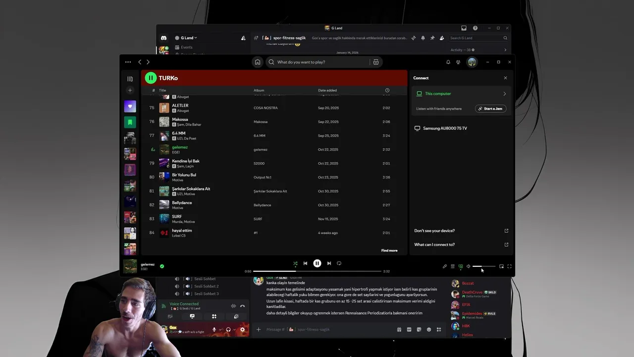Go back in Spotify navigation
This screenshot has height=357, width=634.
[140, 62]
